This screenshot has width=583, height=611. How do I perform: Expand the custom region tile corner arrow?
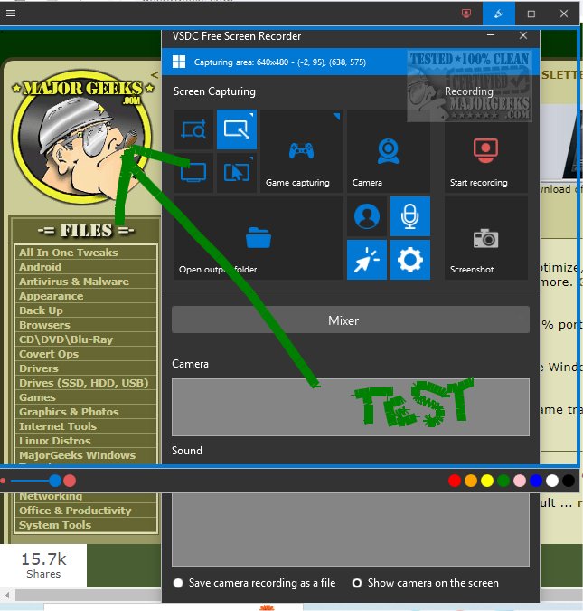(251, 115)
